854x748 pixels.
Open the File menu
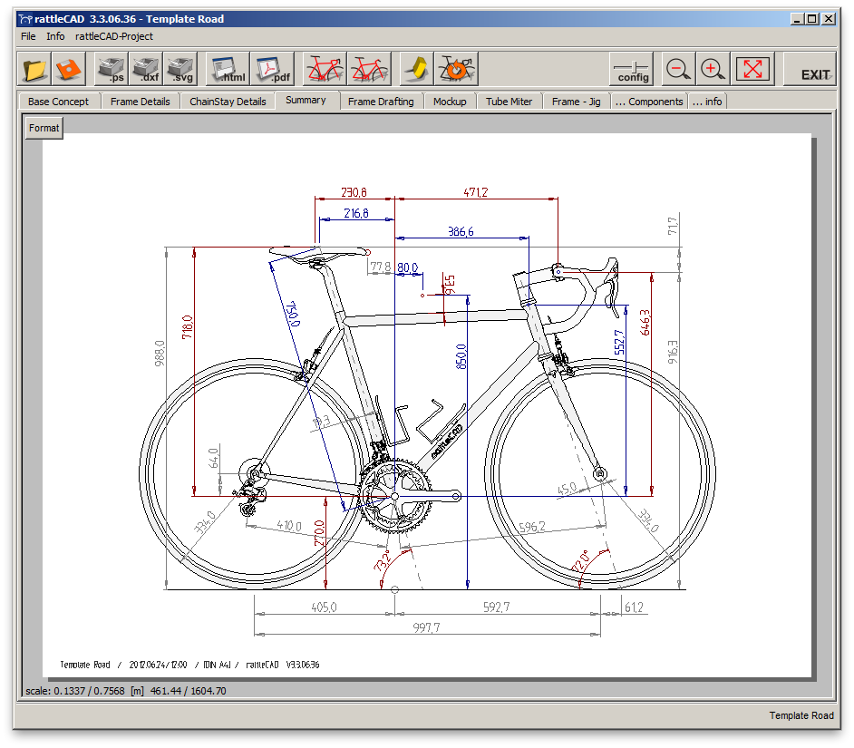point(28,36)
